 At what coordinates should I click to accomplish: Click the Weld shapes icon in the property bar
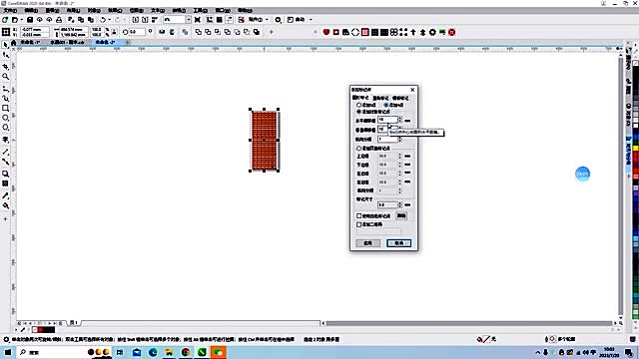tap(199, 32)
